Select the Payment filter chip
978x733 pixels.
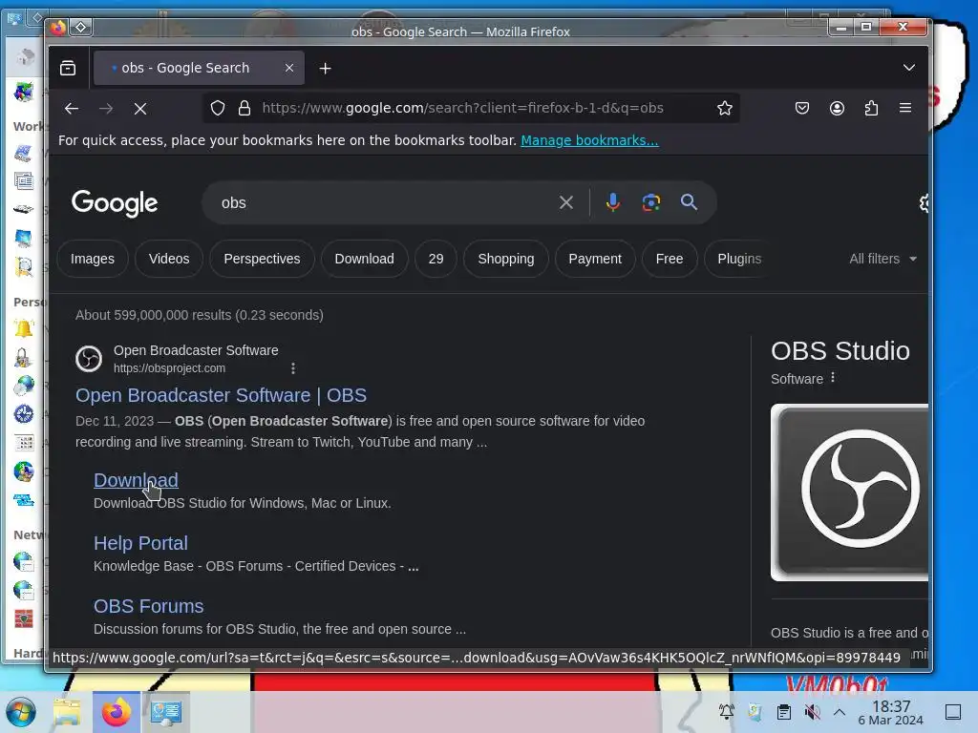click(x=595, y=259)
